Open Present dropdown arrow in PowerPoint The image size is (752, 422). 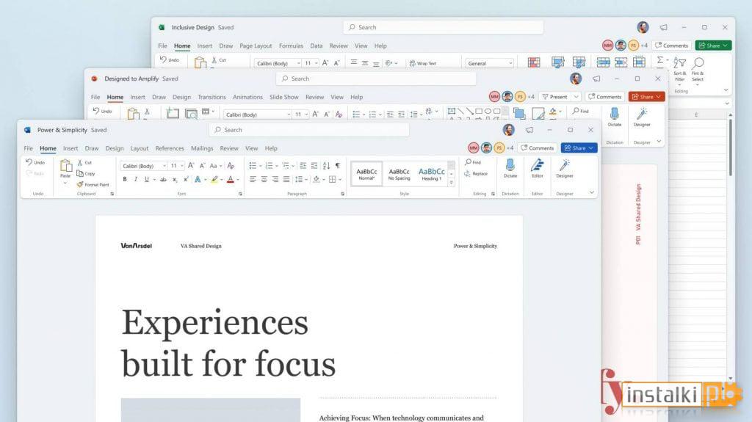coord(576,97)
